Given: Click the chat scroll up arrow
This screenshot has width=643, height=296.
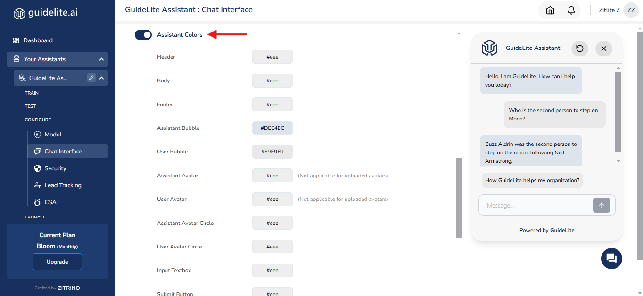Looking at the screenshot, I should pos(618,68).
